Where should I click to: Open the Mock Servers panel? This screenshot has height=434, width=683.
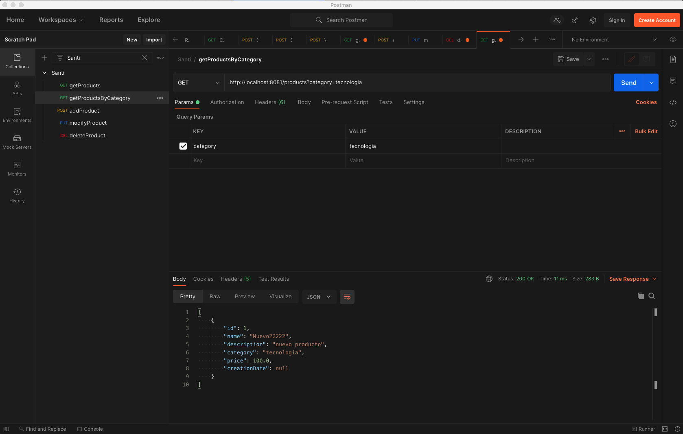(x=17, y=142)
